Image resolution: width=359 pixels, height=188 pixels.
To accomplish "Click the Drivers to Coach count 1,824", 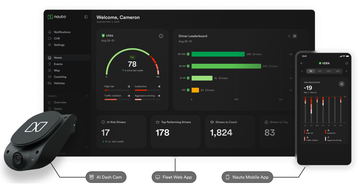I will 221,133.
